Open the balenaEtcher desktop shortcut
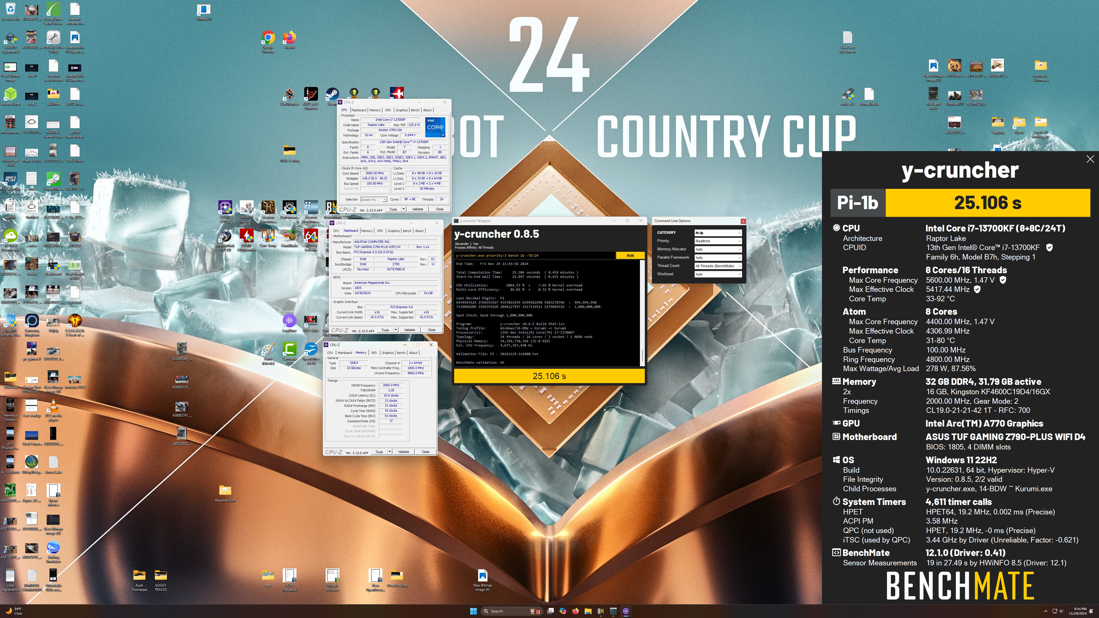This screenshot has width=1099, height=618. coord(10,96)
